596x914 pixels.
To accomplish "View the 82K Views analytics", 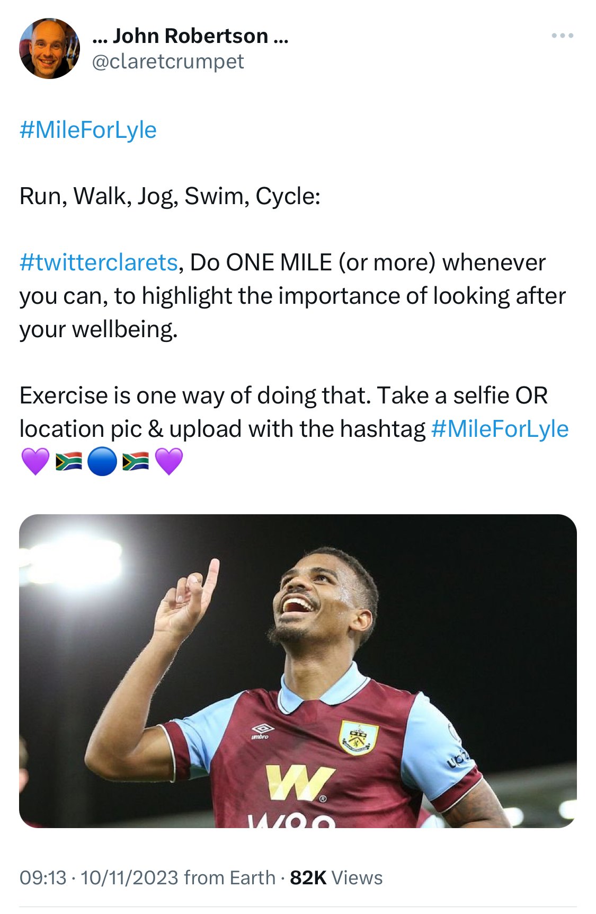I will tap(336, 877).
